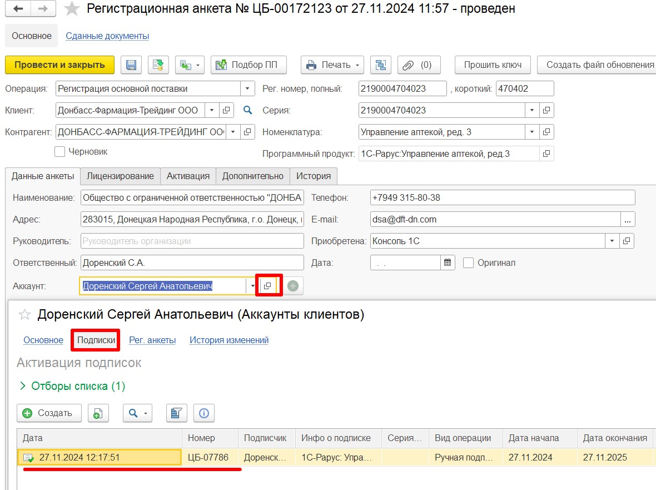Select the Основное section at the top
656x490 pixels.
click(x=32, y=36)
